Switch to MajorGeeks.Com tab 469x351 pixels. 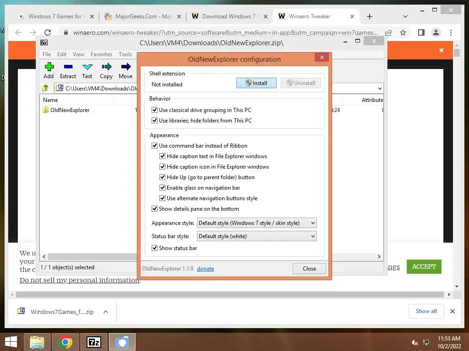pyautogui.click(x=143, y=16)
